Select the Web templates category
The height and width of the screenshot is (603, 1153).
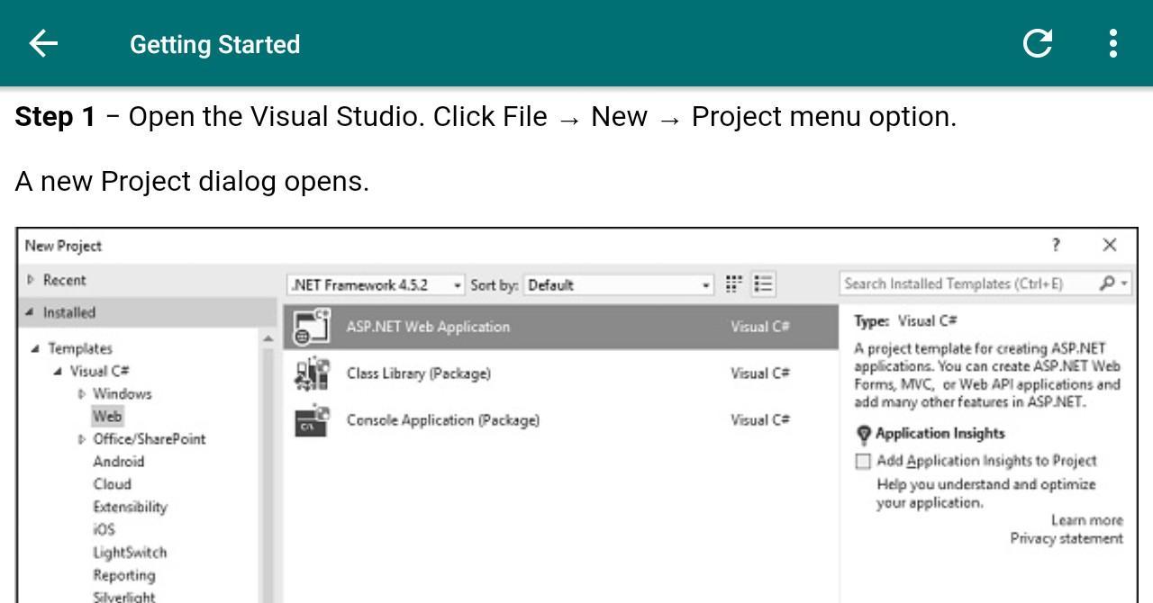[x=107, y=417]
